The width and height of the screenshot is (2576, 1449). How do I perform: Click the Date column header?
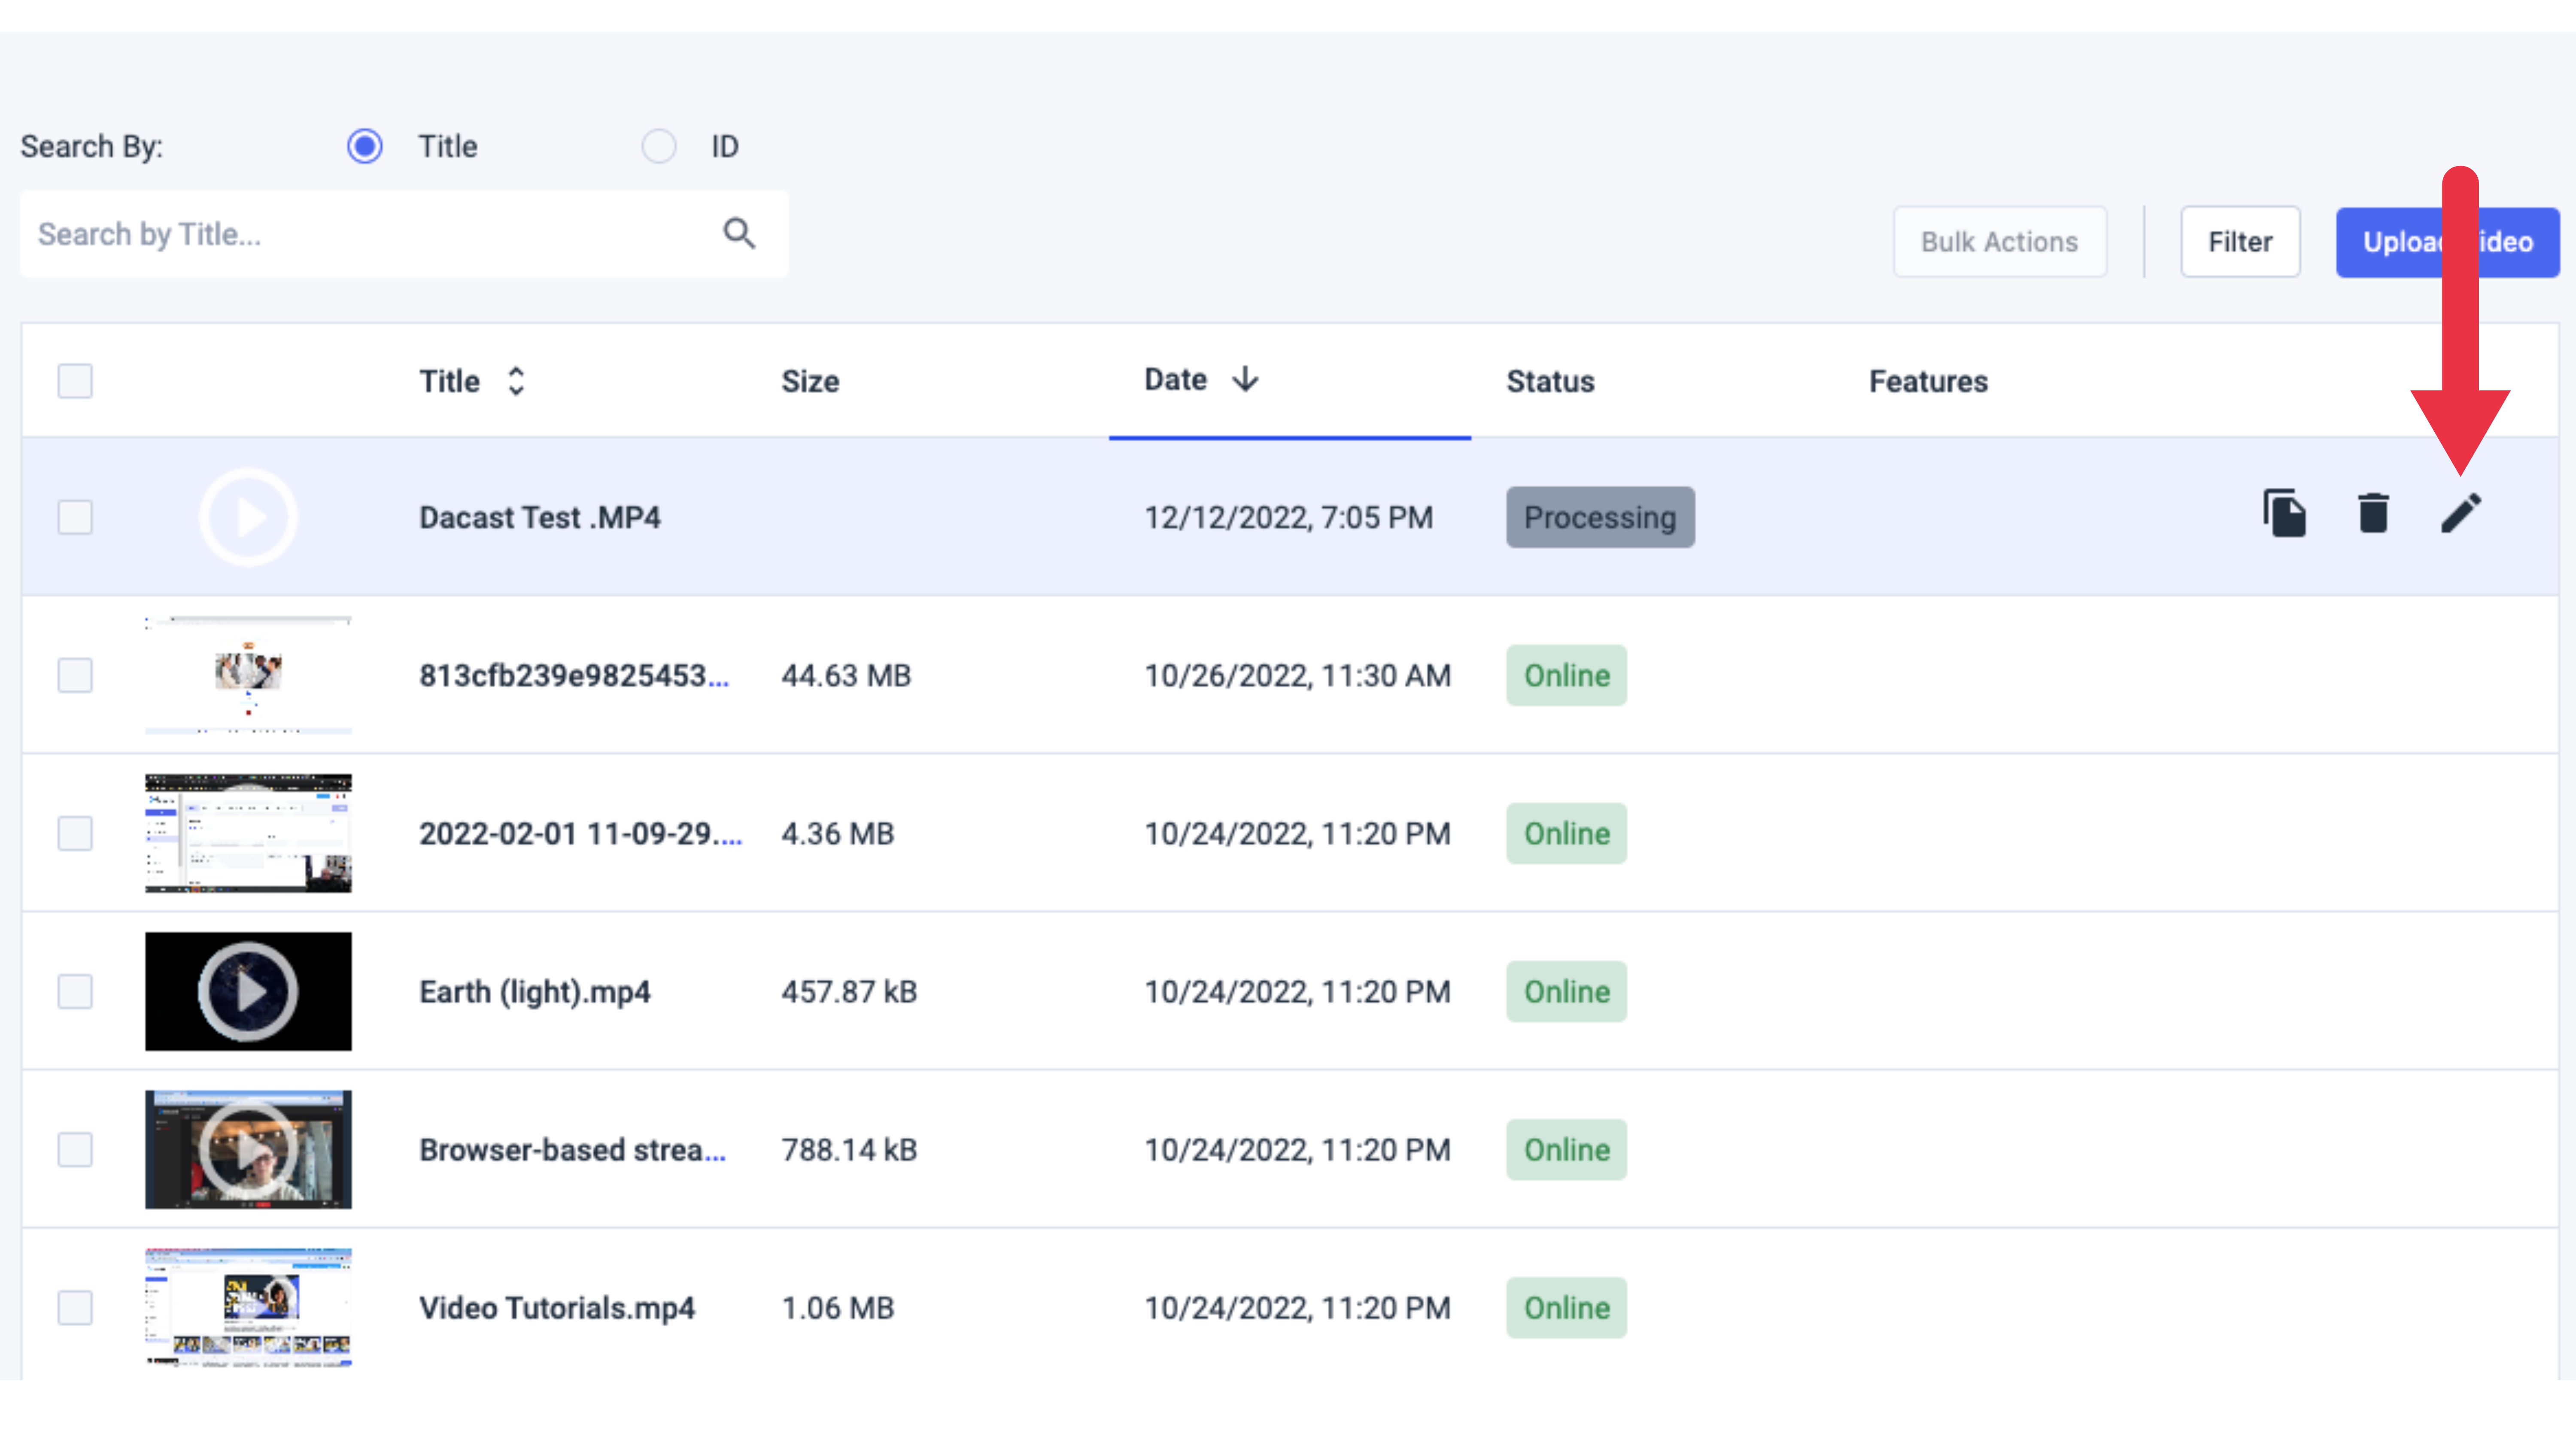coord(1175,379)
